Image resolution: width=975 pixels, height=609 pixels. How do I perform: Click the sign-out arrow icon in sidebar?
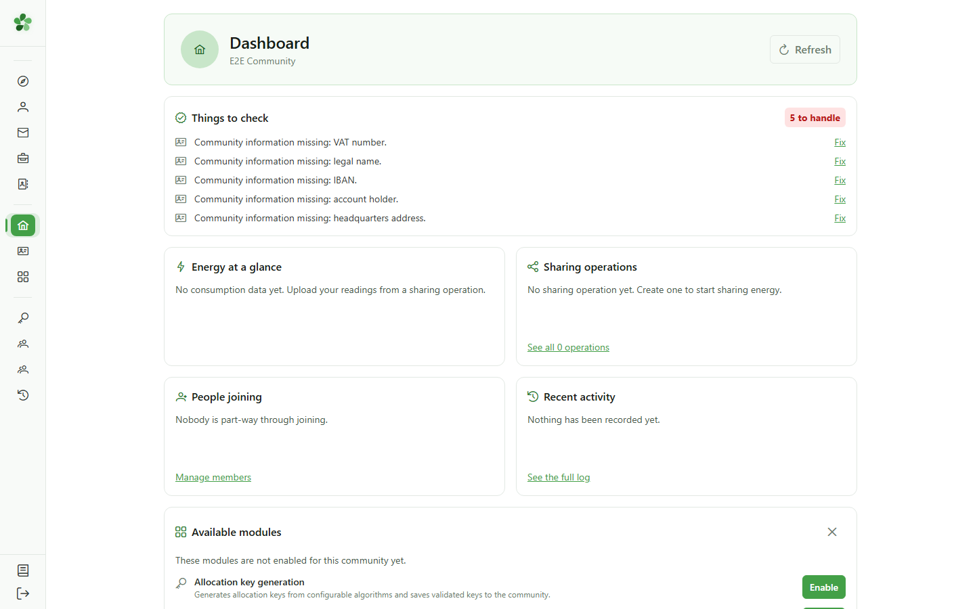23,593
